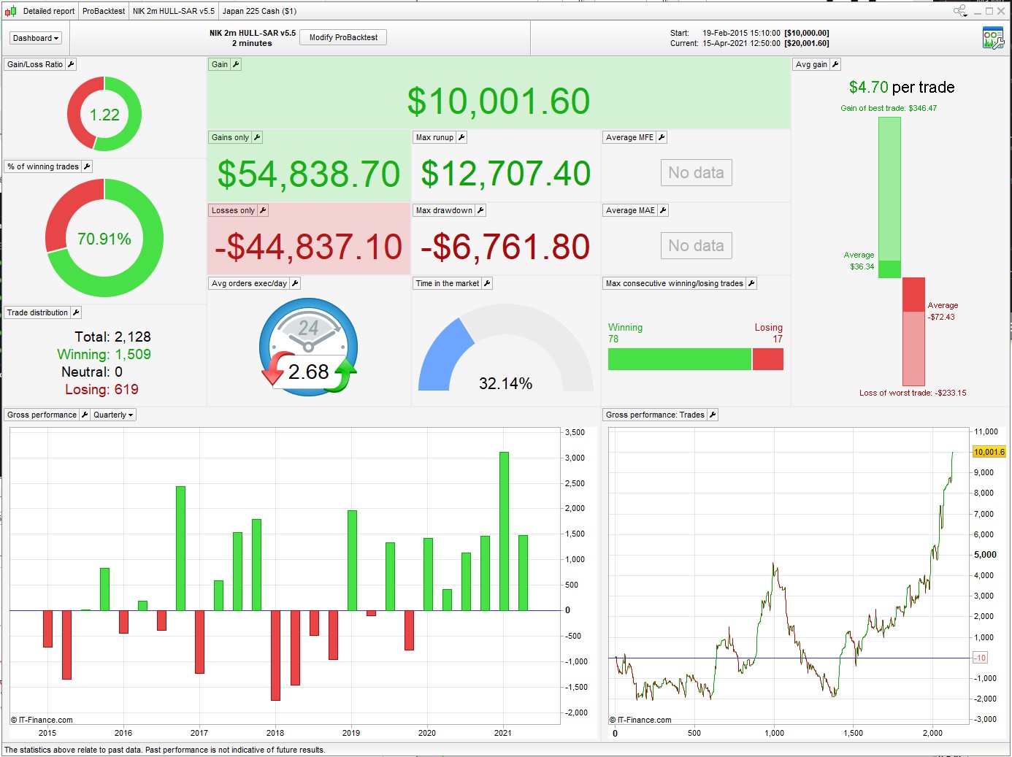Click the red worst trade bar in Avg gain
The width and height of the screenshot is (1012, 757).
coord(914,331)
